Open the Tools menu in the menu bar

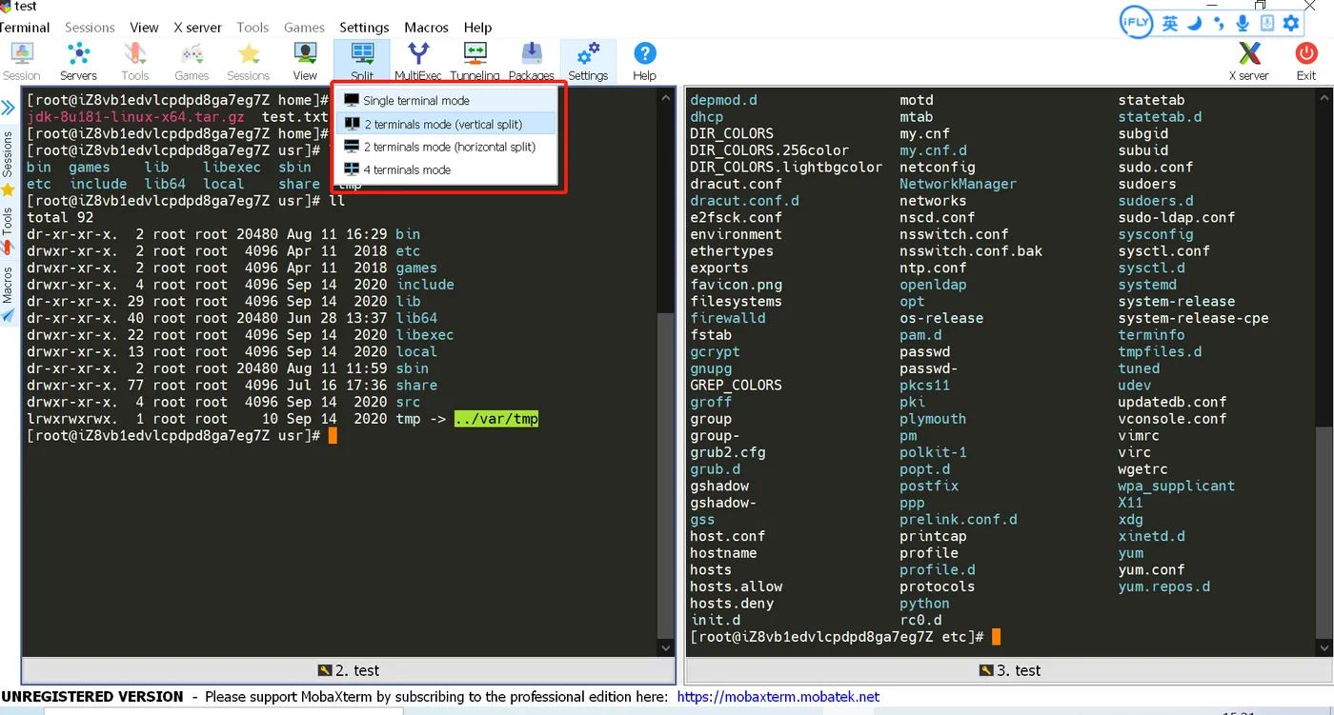point(253,27)
